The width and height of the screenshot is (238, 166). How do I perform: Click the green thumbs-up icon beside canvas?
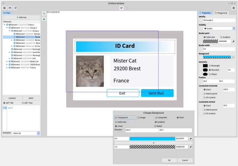[x=44, y=19]
